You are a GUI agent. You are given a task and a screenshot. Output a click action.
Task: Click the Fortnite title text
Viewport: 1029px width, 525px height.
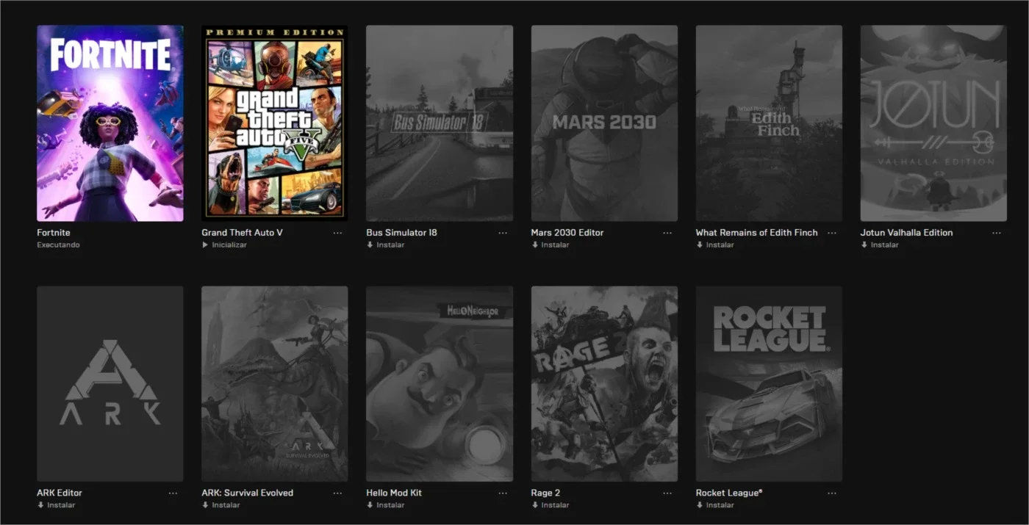click(x=54, y=233)
